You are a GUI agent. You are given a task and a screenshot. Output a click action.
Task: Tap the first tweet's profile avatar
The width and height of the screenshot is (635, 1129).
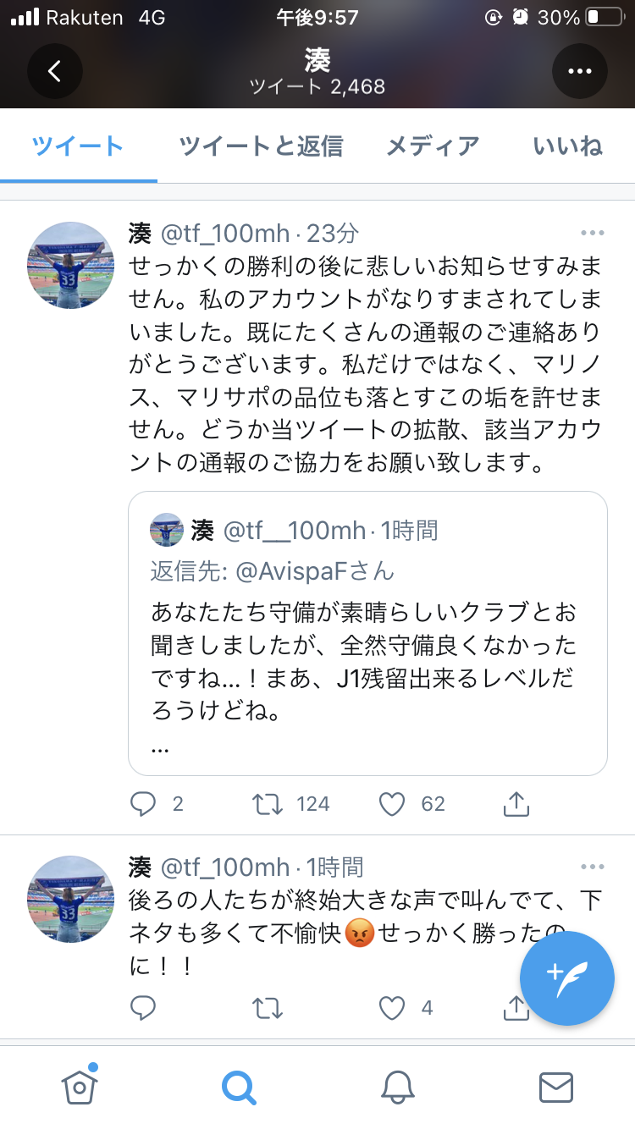coord(71,266)
